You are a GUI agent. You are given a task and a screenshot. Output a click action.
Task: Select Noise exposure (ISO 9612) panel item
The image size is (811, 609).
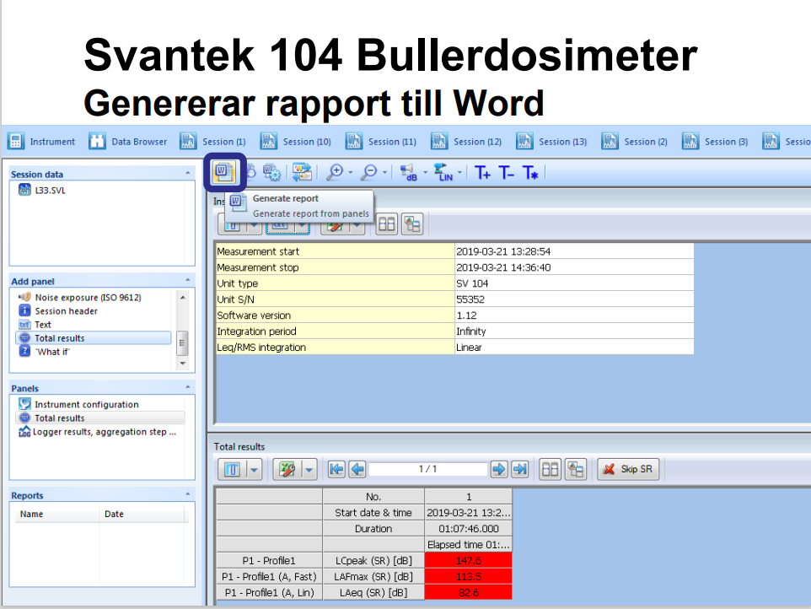(x=88, y=298)
